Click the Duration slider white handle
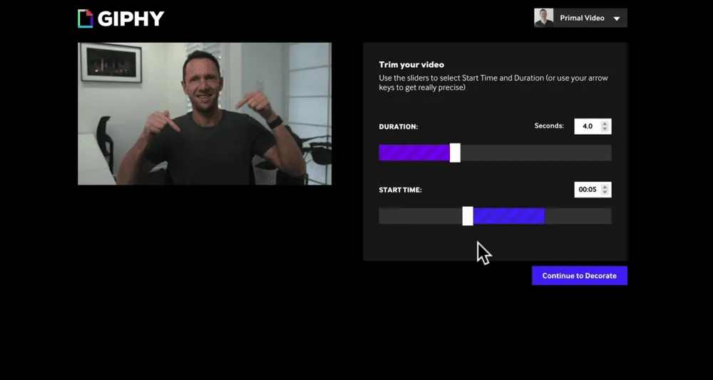This screenshot has width=713, height=380. pyautogui.click(x=455, y=153)
